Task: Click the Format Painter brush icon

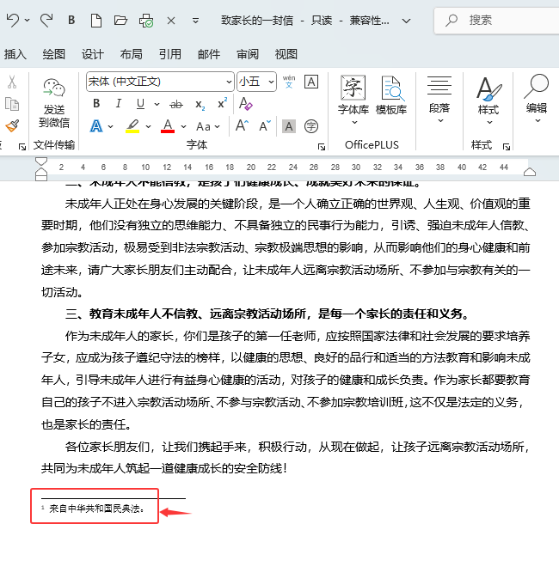Action: [12, 125]
